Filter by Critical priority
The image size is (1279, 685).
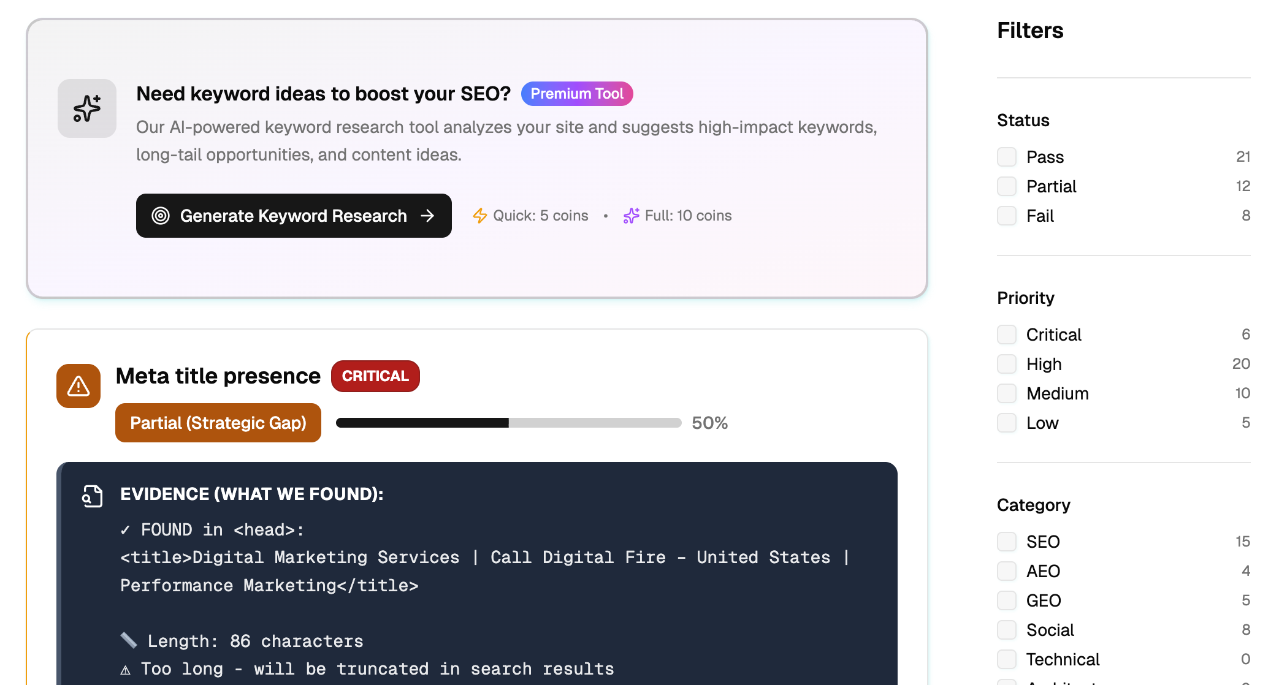[1007, 335]
